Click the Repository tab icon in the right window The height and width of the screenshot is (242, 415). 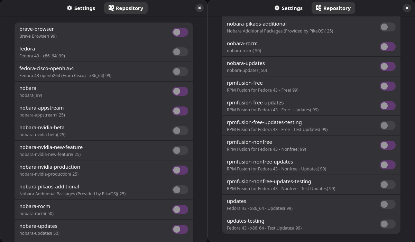319,8
